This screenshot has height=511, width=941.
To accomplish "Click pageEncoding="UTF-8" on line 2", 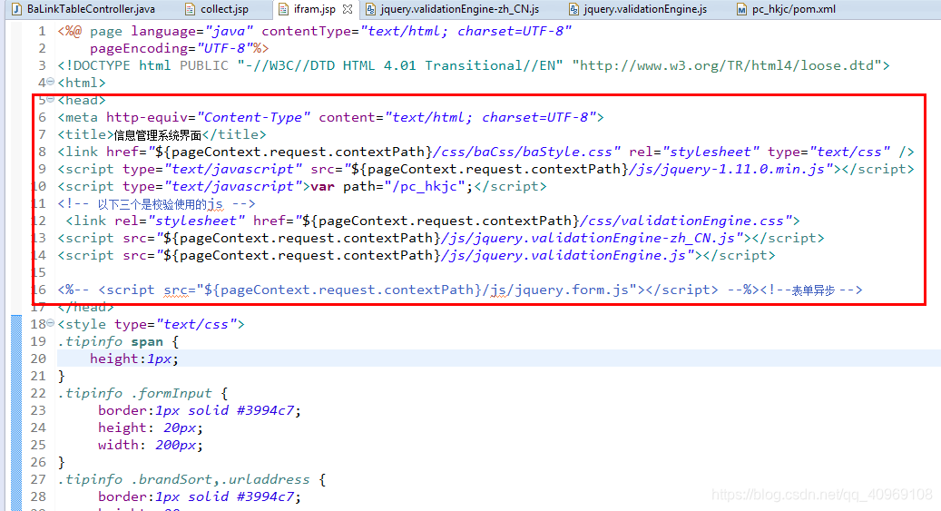I will tap(171, 48).
